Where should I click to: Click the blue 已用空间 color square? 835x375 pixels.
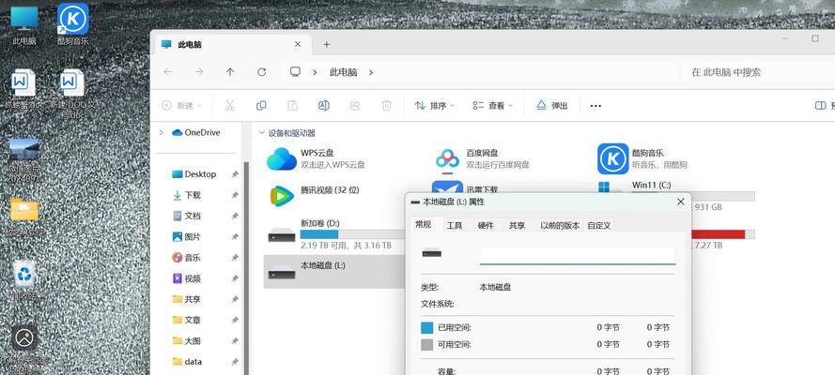click(427, 328)
